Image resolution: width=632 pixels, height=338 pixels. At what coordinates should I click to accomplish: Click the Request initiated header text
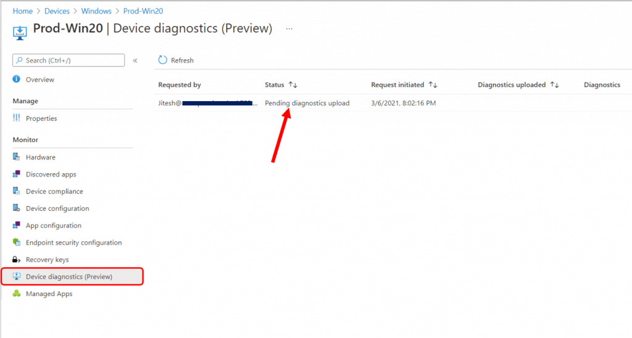coord(397,84)
